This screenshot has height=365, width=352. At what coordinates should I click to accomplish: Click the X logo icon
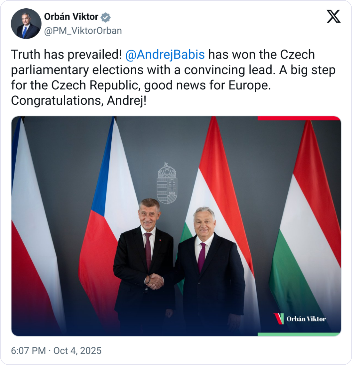[x=333, y=16]
